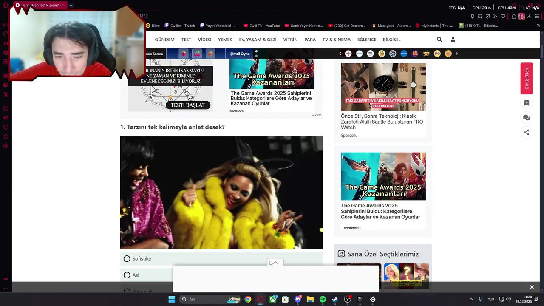Expand hidden system tray icons
544x306 pixels.
click(471, 299)
